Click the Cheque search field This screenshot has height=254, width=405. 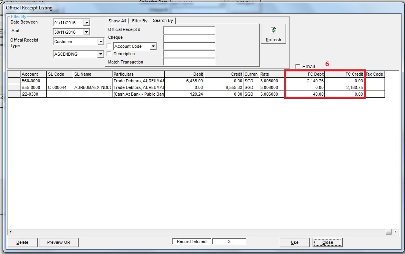189,38
